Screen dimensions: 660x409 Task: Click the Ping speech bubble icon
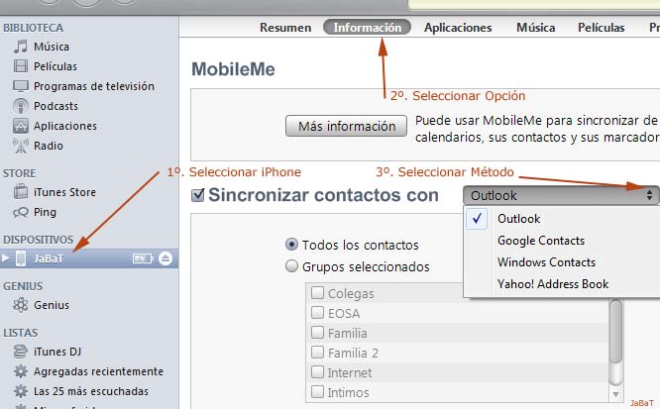point(21,212)
